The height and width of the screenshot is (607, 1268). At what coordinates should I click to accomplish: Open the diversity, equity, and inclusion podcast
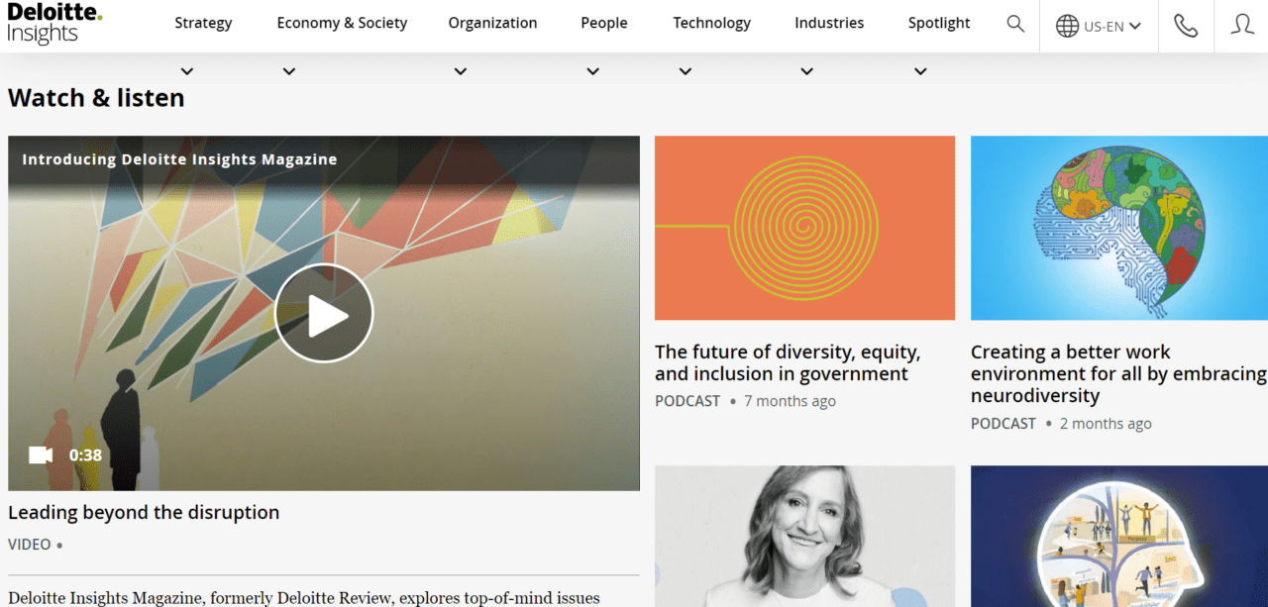coord(788,362)
